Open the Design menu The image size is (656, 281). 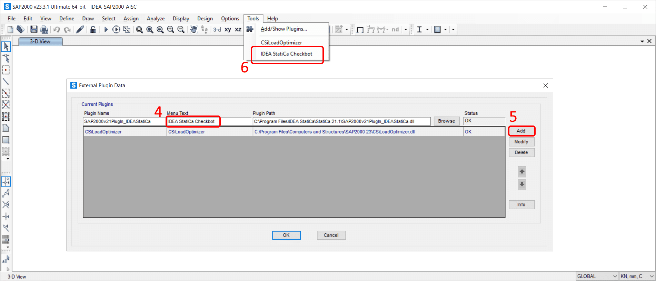(205, 19)
